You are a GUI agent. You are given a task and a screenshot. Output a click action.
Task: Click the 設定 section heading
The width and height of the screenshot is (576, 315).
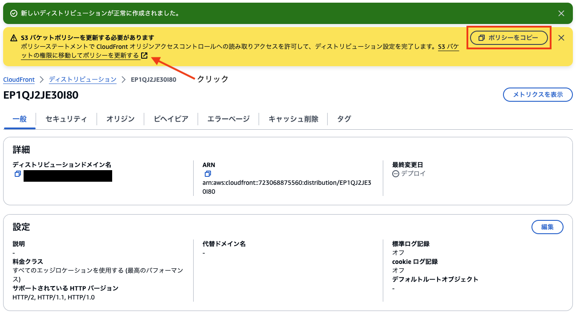[21, 227]
